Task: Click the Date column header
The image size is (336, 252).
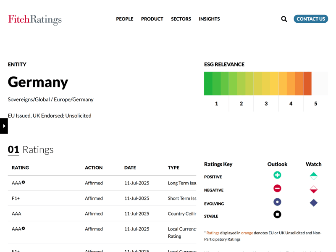Action: point(130,168)
